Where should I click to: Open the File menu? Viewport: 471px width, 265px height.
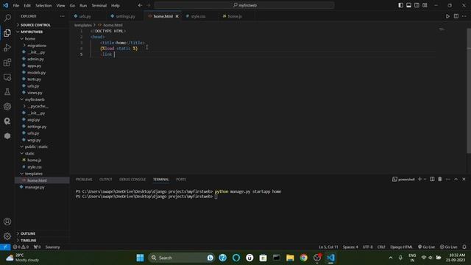(x=16, y=5)
